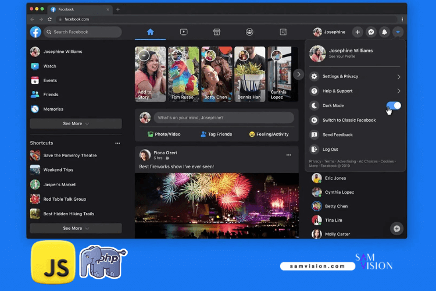The height and width of the screenshot is (291, 436).
Task: Reload the page in browser
Action: [x=49, y=19]
